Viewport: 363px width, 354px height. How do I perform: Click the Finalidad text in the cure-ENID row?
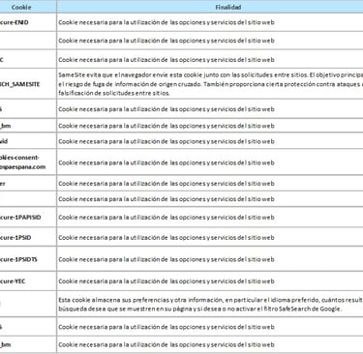coord(166,22)
